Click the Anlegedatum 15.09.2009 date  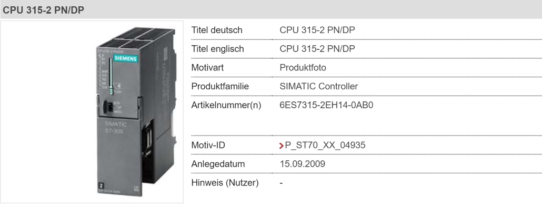coord(303,164)
